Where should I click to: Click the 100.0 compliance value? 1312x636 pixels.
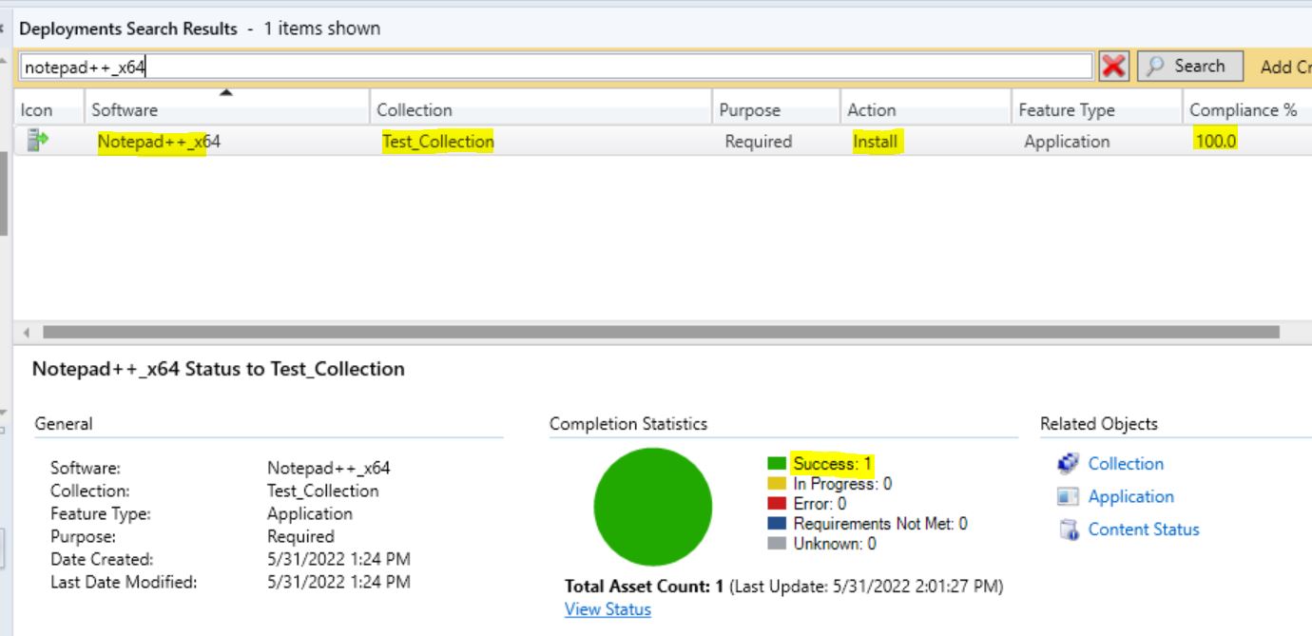pos(1216,142)
